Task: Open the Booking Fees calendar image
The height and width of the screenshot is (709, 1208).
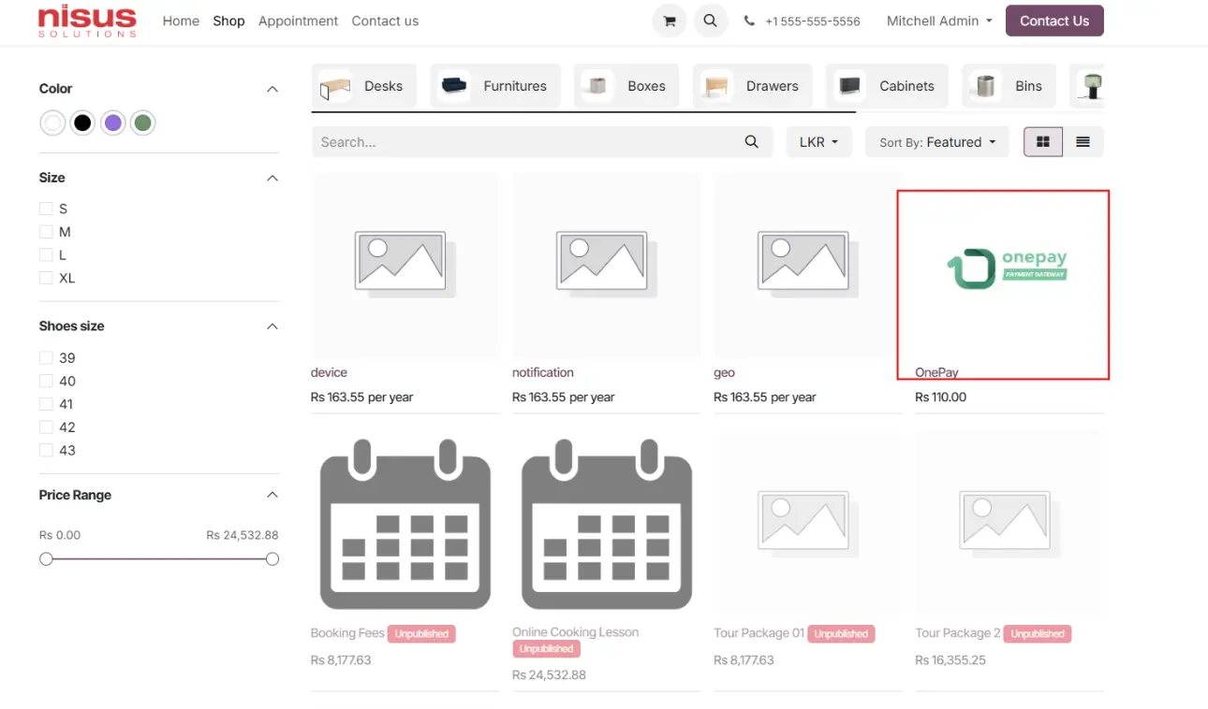Action: (x=405, y=524)
